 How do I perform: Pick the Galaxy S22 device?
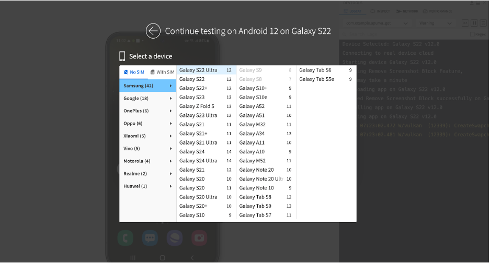coord(206,79)
